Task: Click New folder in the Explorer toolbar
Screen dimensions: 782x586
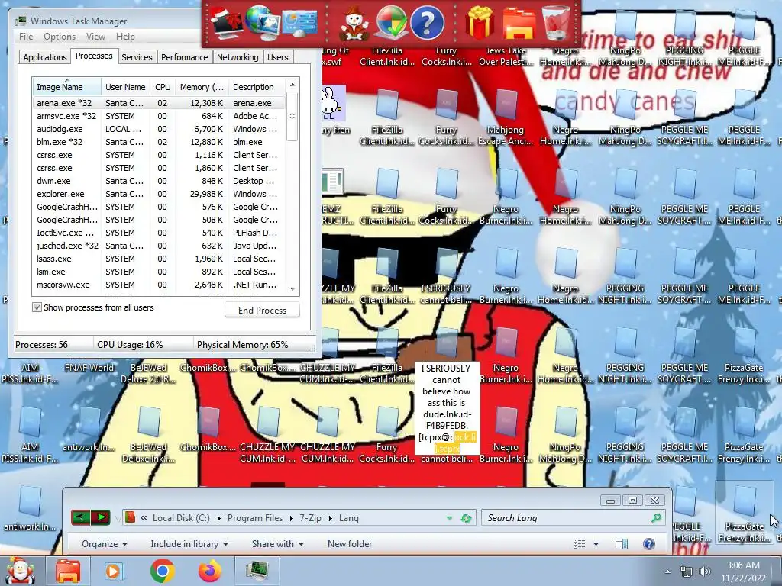Action: pos(350,543)
